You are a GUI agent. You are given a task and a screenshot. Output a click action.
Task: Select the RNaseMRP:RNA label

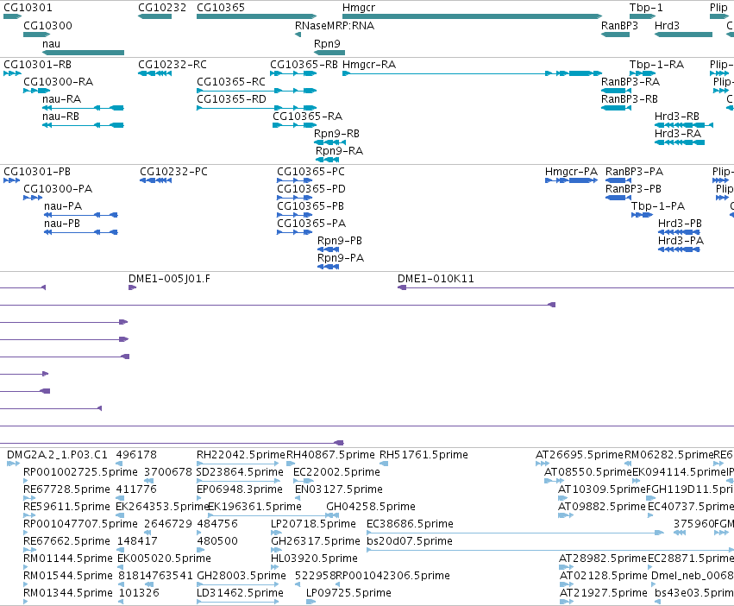pyautogui.click(x=335, y=26)
